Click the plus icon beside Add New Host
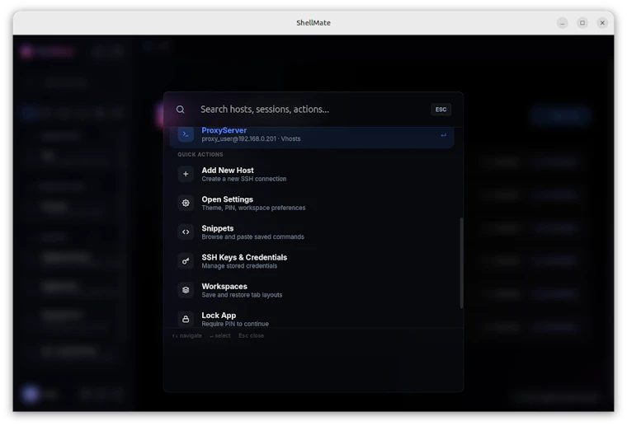 tap(186, 174)
